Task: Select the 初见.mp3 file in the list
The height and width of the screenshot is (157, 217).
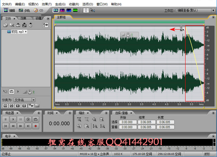Action: pos(17,32)
